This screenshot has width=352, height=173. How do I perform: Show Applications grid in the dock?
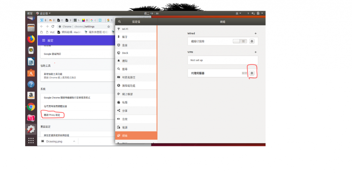click(x=31, y=140)
